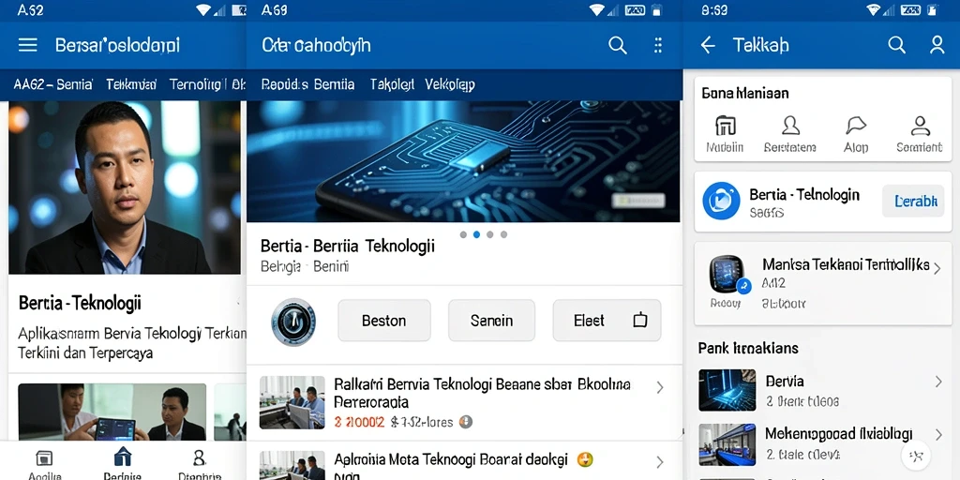Tap the gray circle icon after $1-52-lores
The width and height of the screenshot is (960, 480).
(x=465, y=422)
